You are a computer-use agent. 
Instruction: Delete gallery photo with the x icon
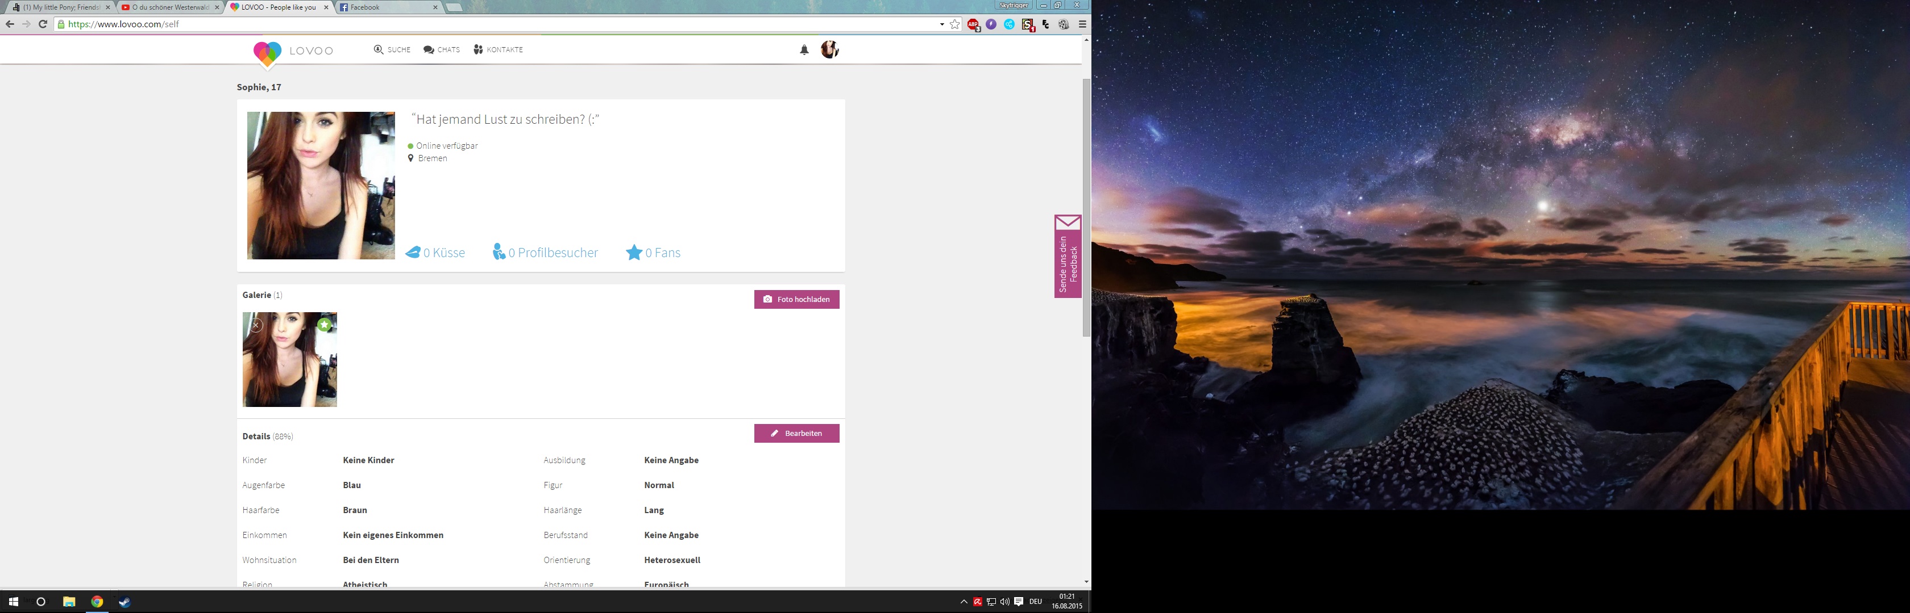256,325
